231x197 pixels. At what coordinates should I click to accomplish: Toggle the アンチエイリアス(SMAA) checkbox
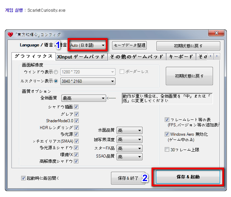coord(76,141)
